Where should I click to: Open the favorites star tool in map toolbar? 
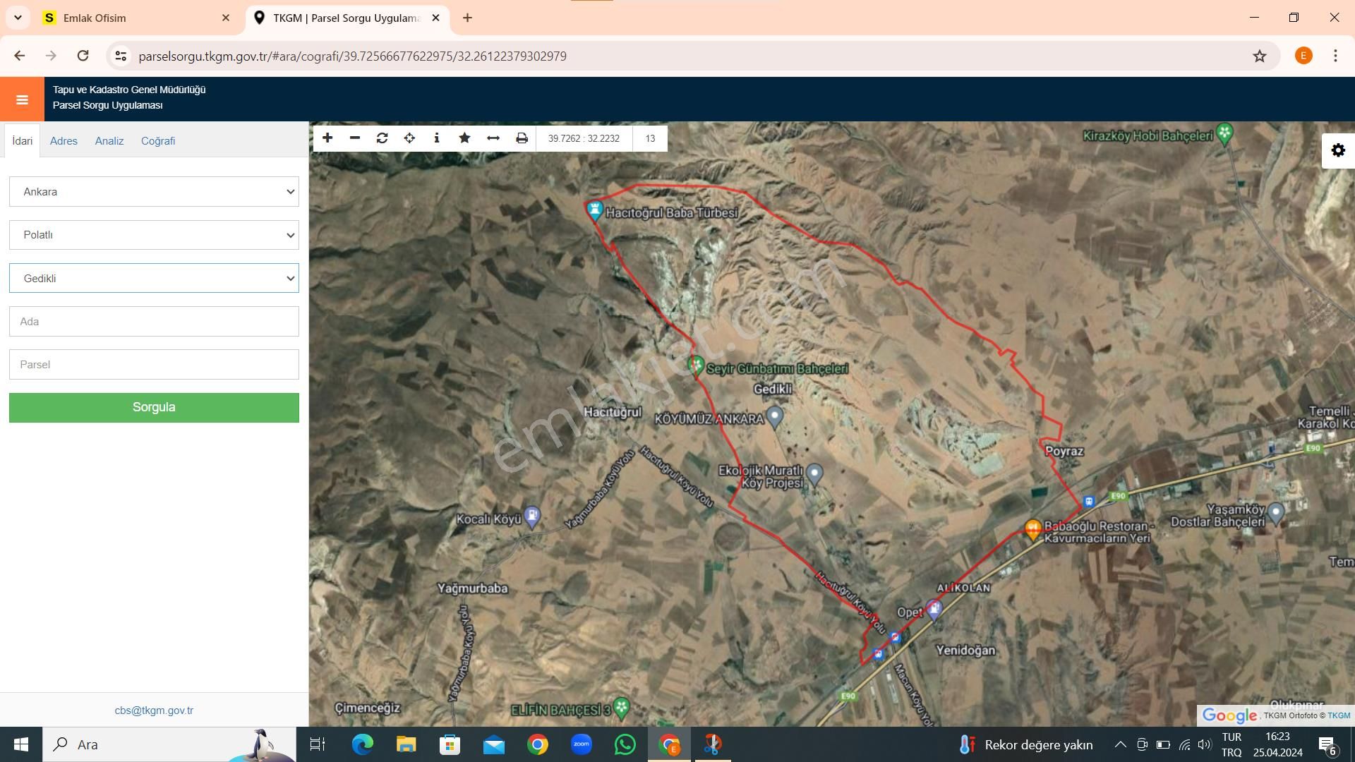click(464, 138)
